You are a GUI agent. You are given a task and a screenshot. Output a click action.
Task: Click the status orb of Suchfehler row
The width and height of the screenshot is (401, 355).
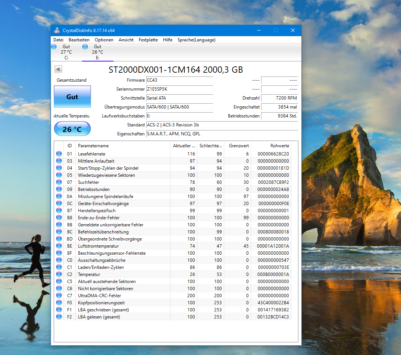[59, 182]
